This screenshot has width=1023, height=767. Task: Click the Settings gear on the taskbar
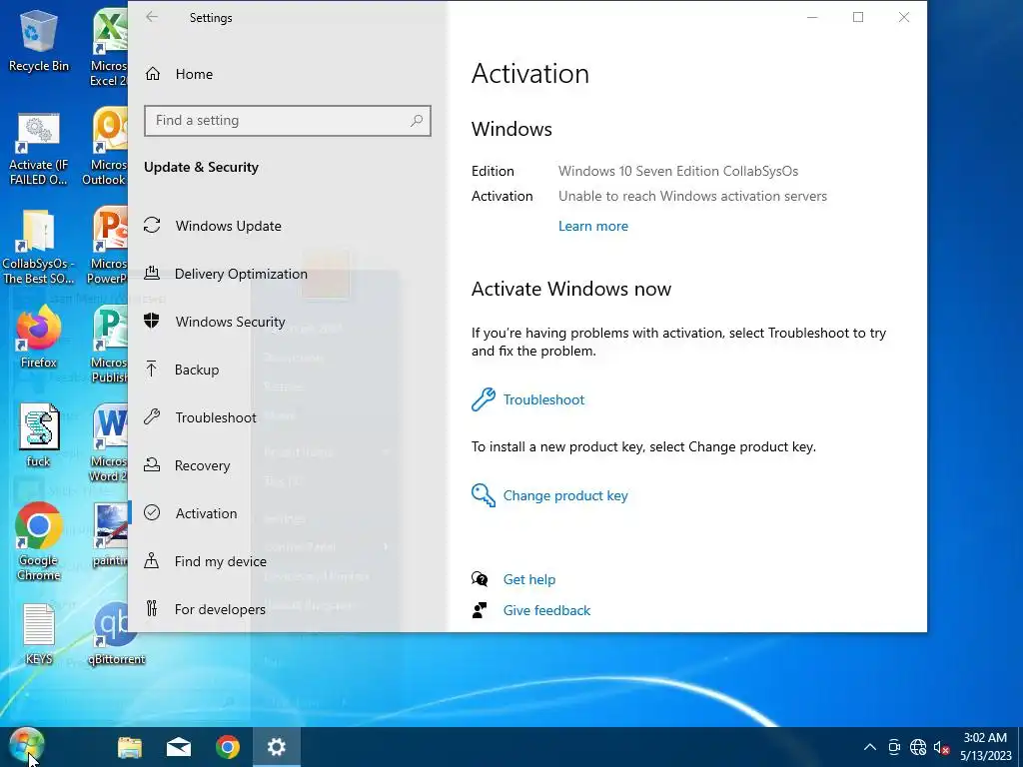point(277,747)
